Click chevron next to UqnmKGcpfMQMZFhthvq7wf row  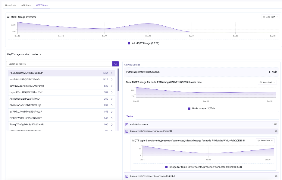point(112,92)
